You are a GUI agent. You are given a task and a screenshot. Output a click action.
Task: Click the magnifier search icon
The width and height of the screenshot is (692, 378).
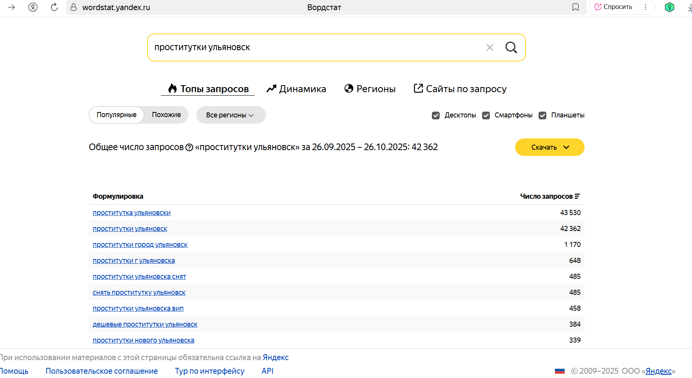[x=511, y=47]
